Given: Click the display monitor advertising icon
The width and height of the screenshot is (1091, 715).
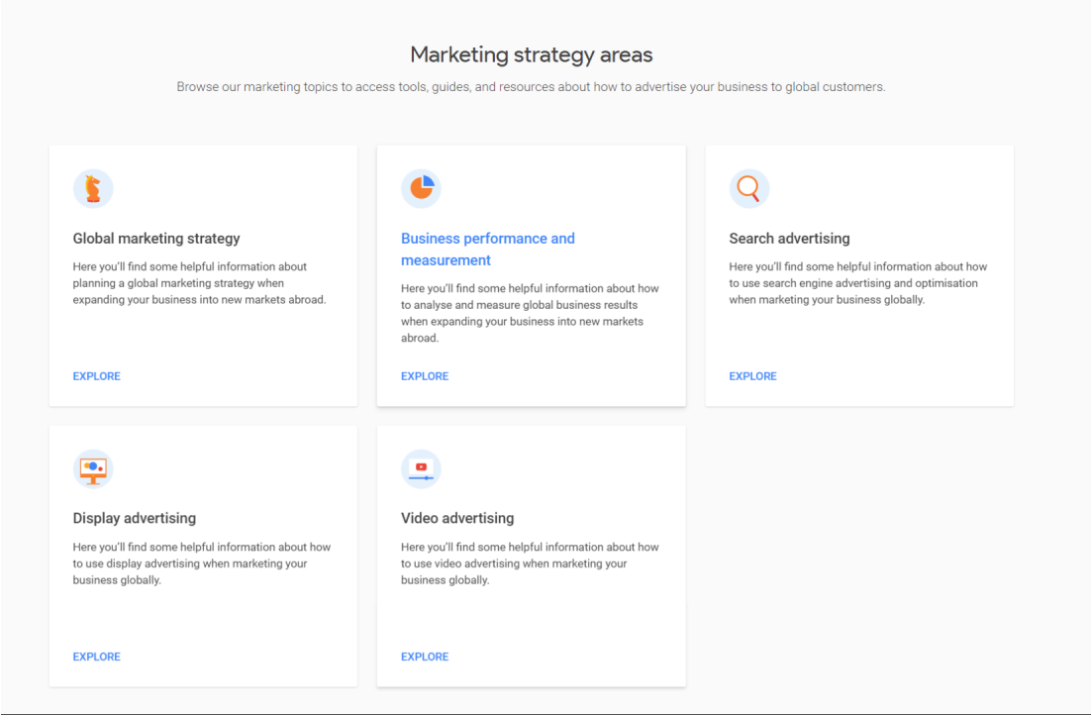Looking at the screenshot, I should click(x=93, y=468).
